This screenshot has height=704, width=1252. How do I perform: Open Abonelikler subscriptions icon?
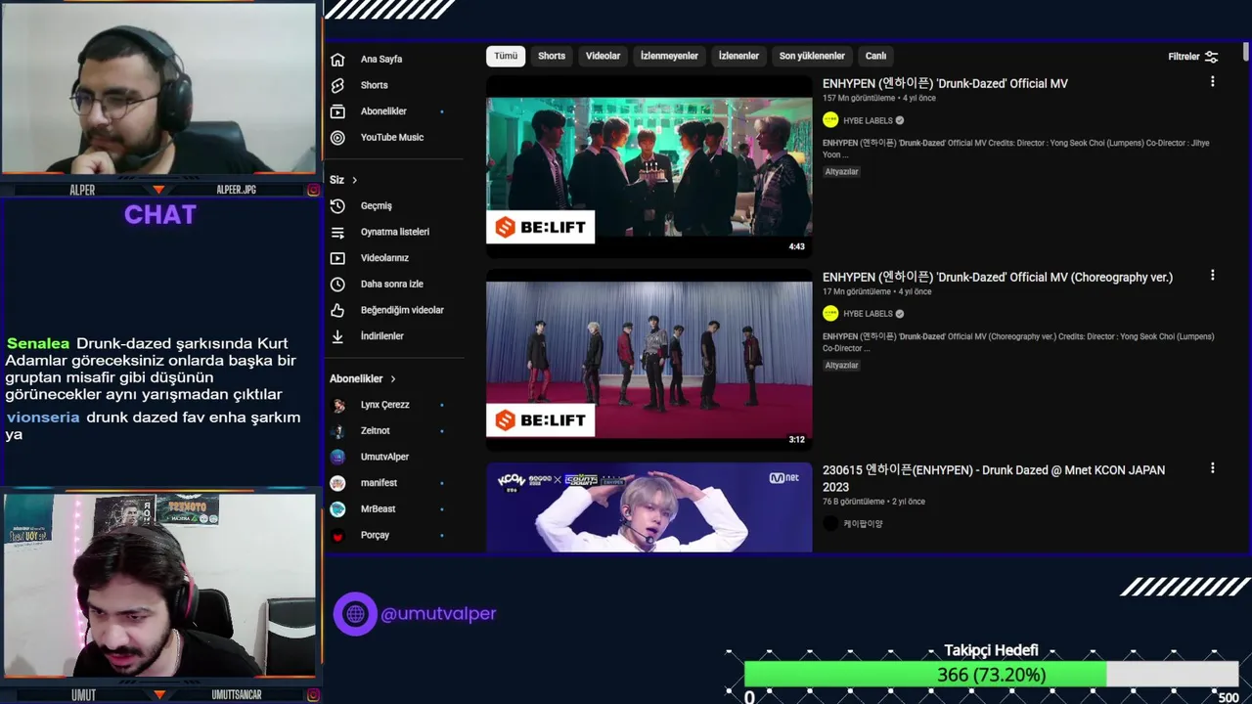pyautogui.click(x=337, y=111)
